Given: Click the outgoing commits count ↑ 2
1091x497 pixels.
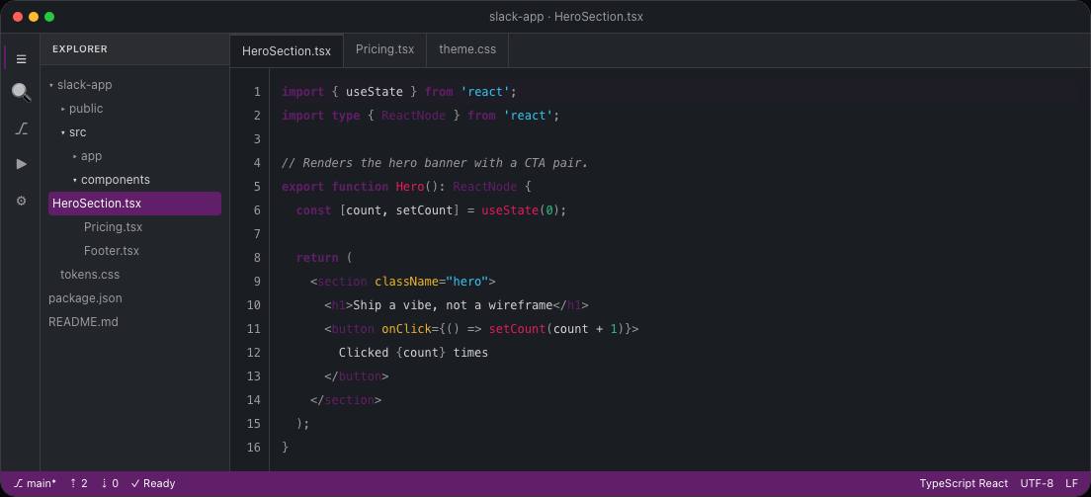Looking at the screenshot, I should pyautogui.click(x=79, y=483).
